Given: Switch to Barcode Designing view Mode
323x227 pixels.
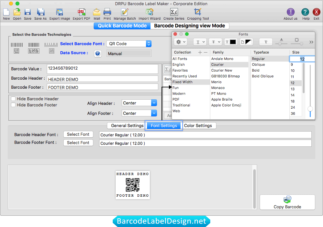Looking at the screenshot, I should pyautogui.click(x=190, y=26).
